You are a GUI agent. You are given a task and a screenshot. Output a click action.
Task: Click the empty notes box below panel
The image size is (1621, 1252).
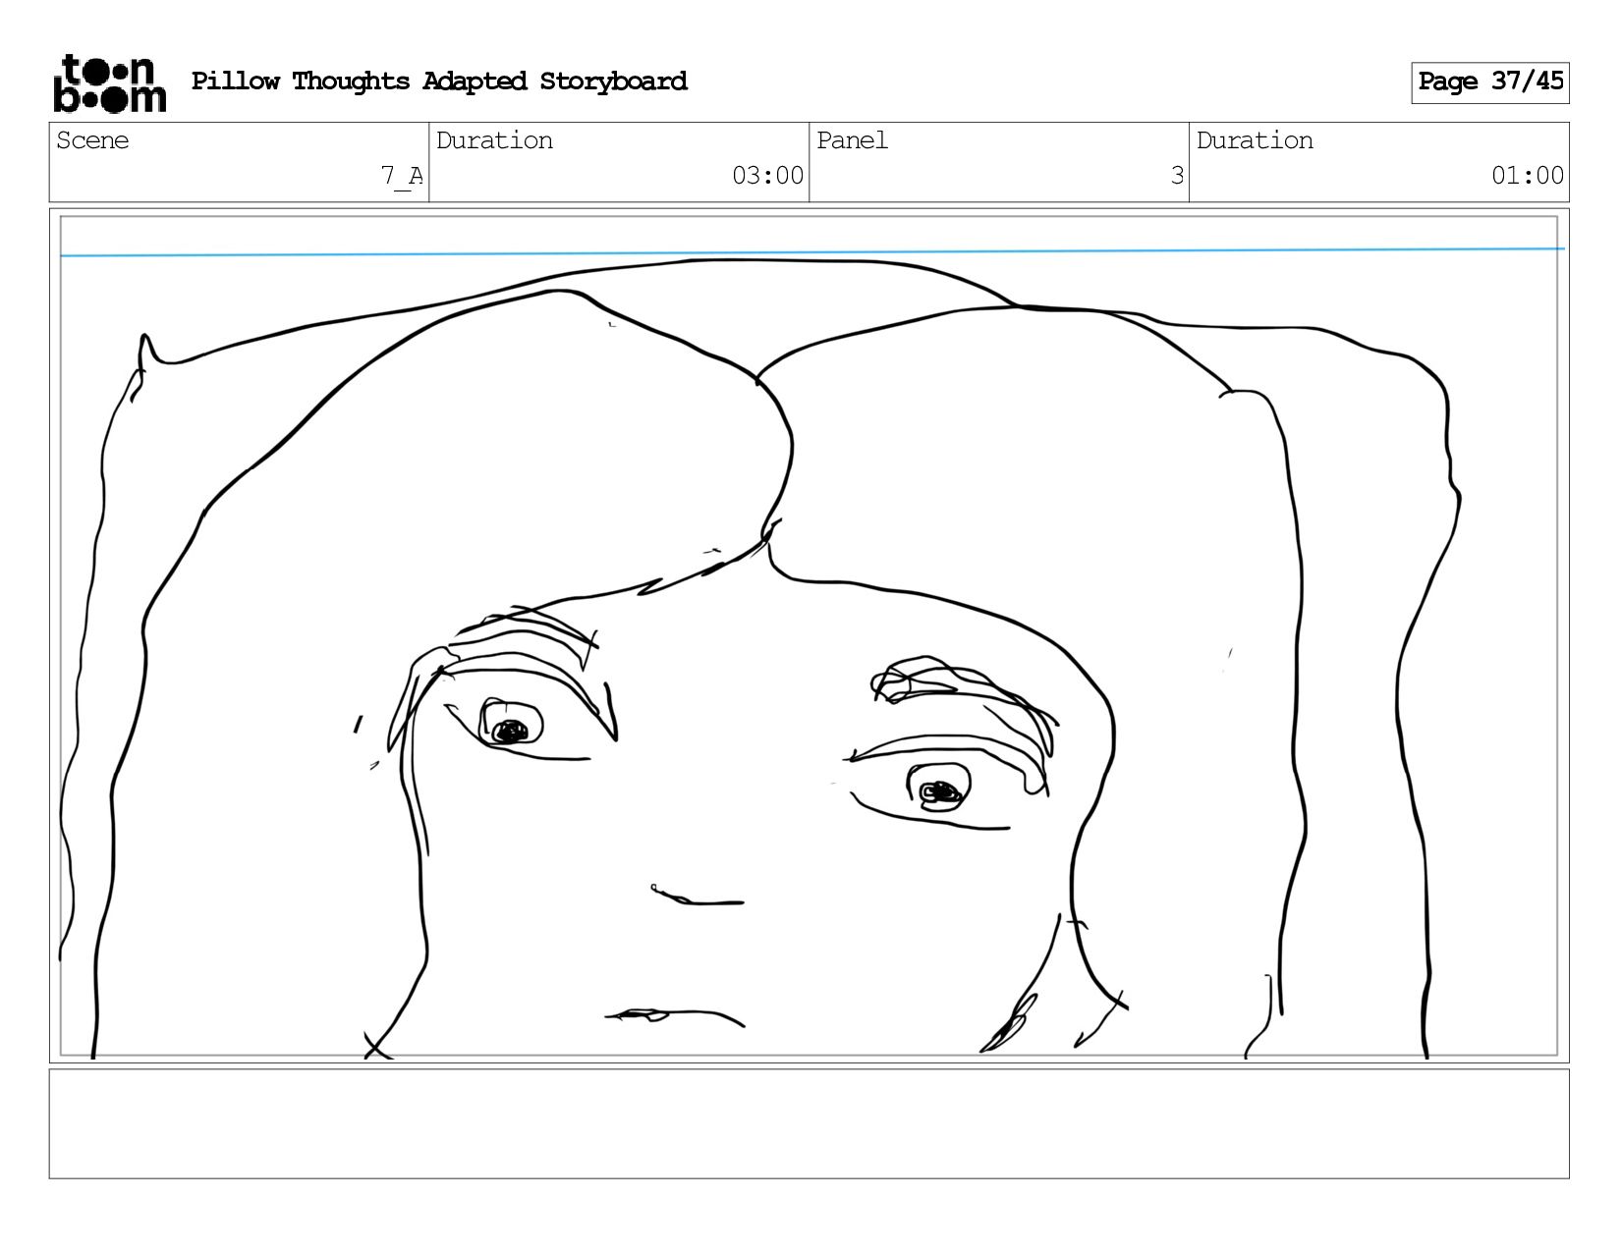pyautogui.click(x=810, y=1124)
